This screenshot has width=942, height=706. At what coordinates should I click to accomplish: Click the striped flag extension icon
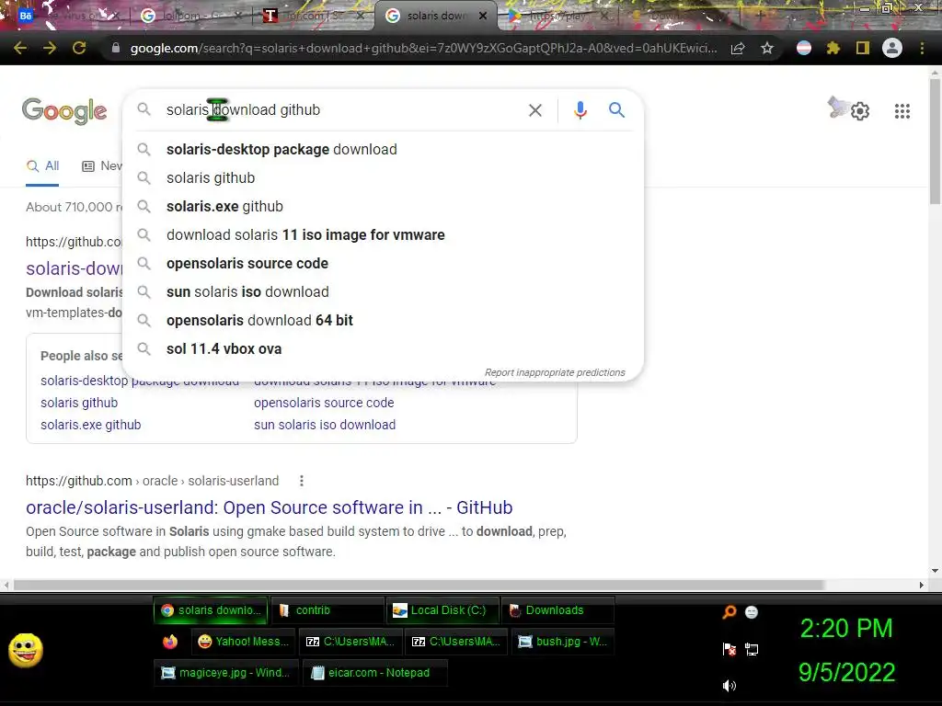point(804,48)
